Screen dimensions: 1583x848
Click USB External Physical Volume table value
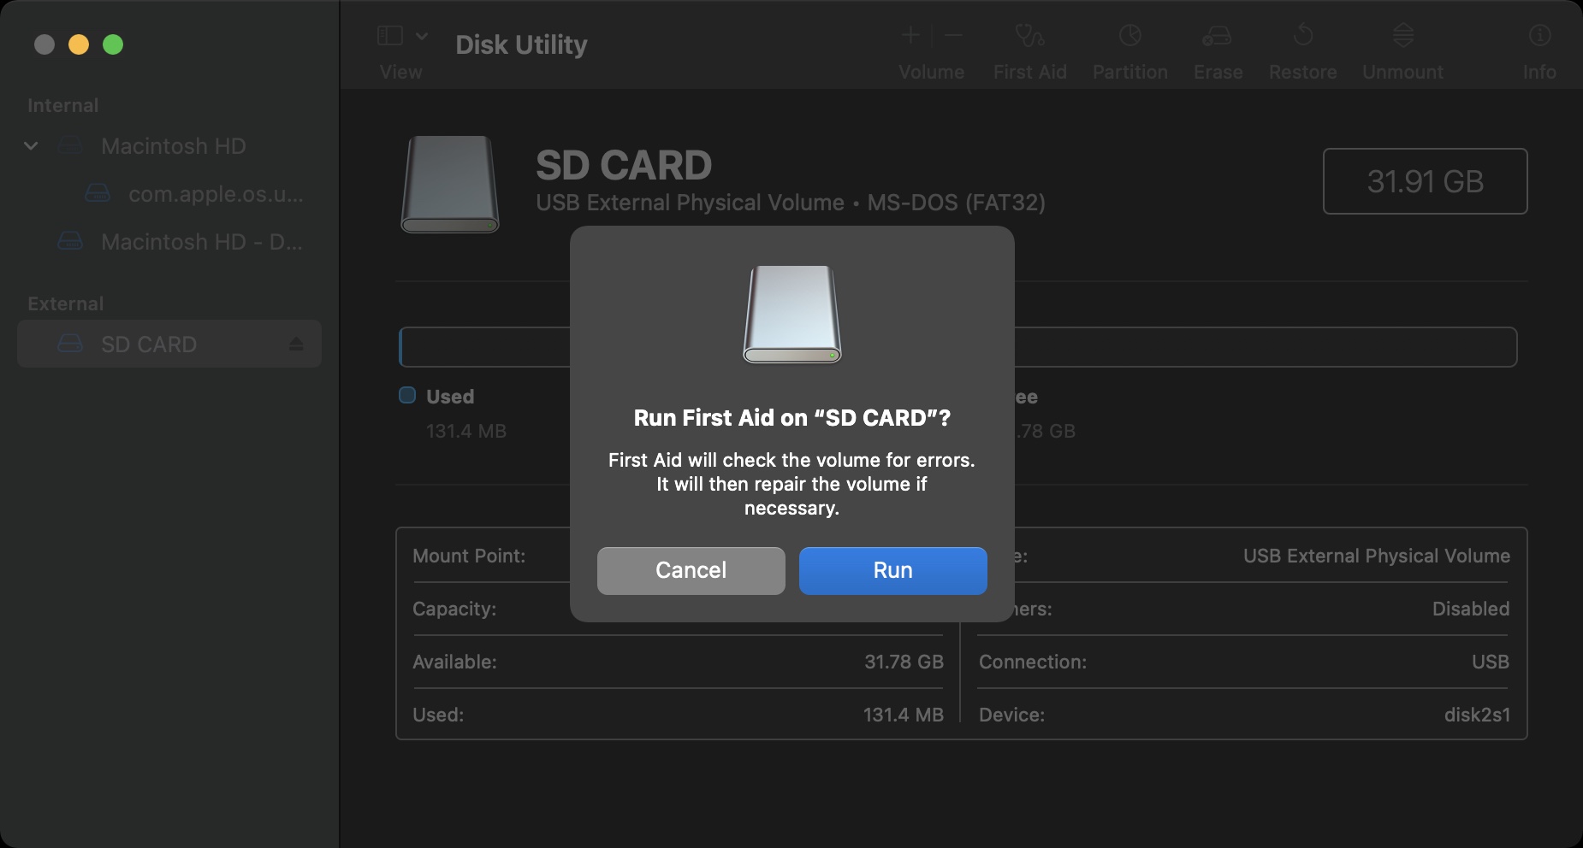[x=1377, y=556]
